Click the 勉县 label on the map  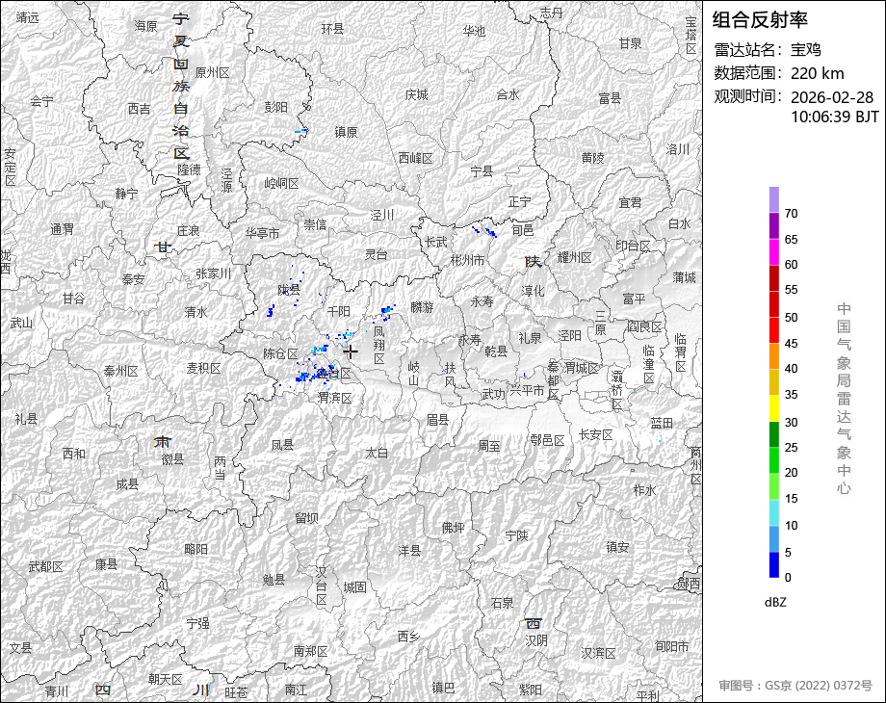point(274,580)
